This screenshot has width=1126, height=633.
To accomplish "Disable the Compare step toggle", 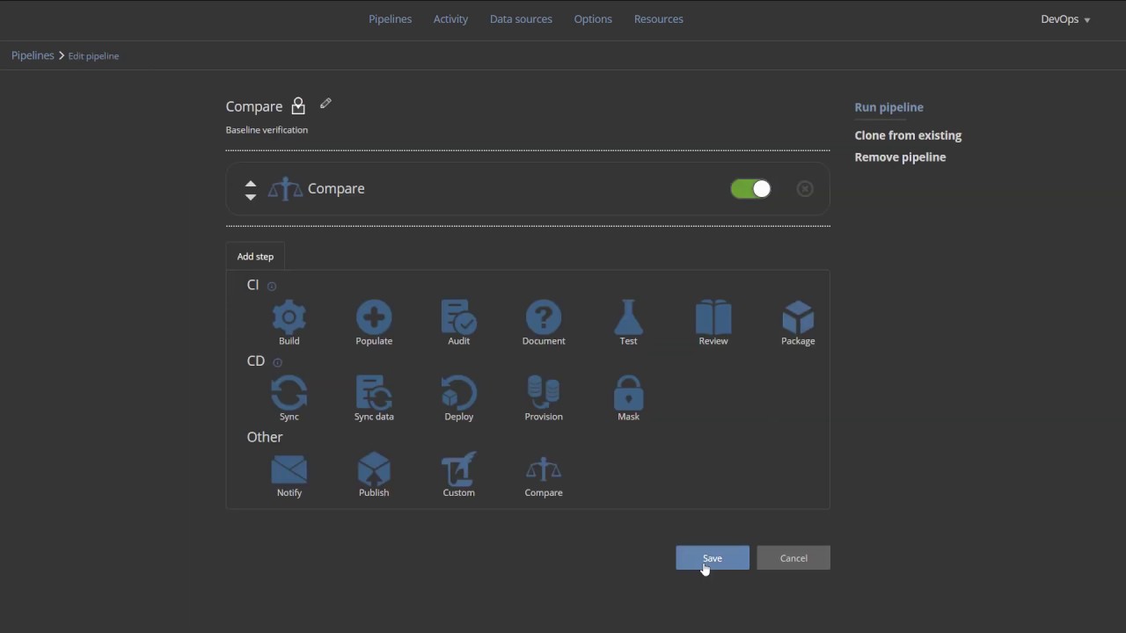I will (x=750, y=188).
